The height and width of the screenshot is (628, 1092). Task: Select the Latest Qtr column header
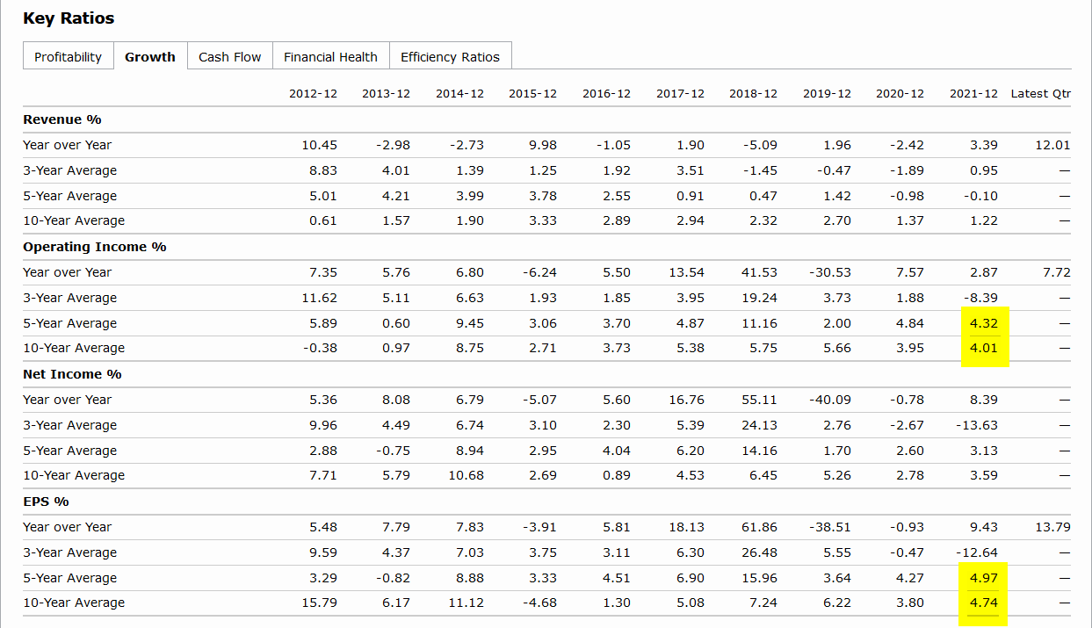[1040, 94]
